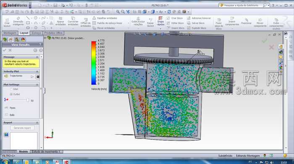Stop the Trajectories velocity plot
Viewport: 294px width, 164px height.
(38, 77)
